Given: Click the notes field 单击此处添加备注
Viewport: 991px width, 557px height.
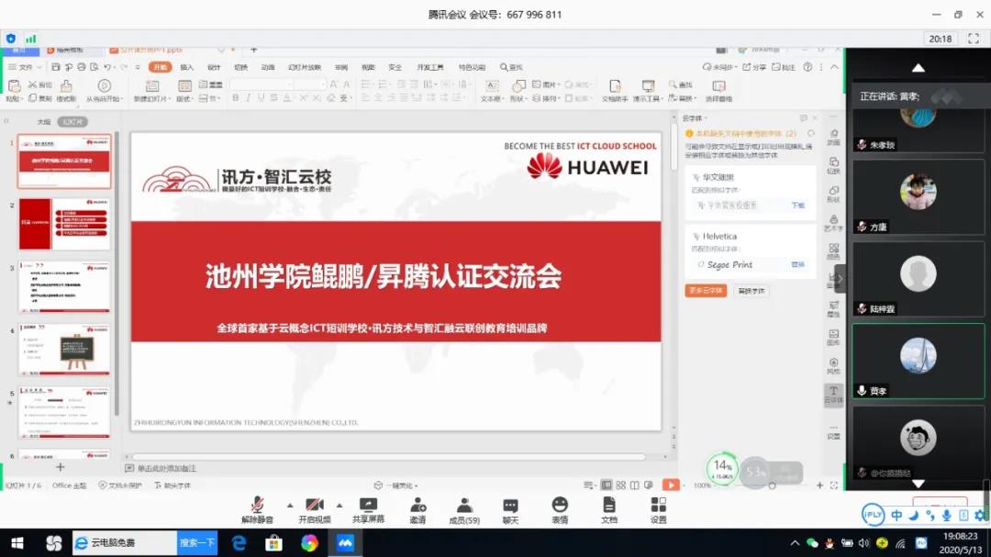Looking at the screenshot, I should 167,469.
